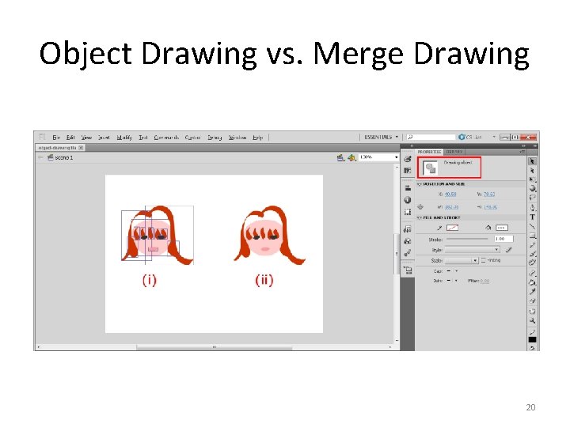Select the face drawing labeled (ii)

(269, 236)
